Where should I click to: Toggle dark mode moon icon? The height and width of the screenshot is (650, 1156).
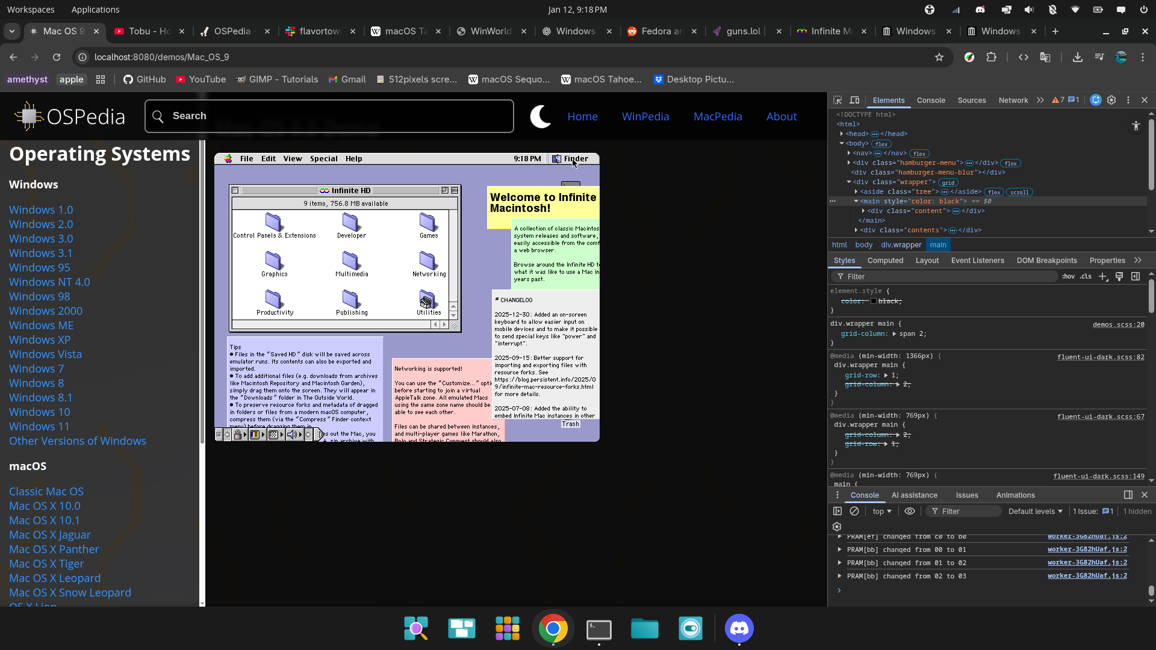point(540,117)
